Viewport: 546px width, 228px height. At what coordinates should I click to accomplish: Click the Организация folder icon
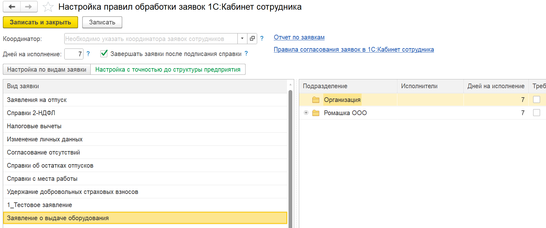pyautogui.click(x=316, y=100)
